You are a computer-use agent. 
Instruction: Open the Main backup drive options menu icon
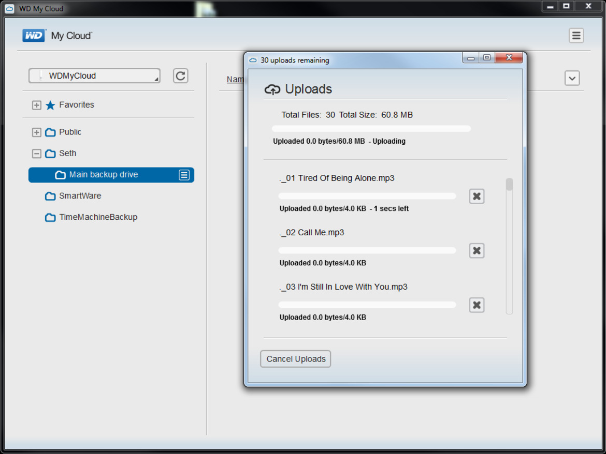[184, 175]
